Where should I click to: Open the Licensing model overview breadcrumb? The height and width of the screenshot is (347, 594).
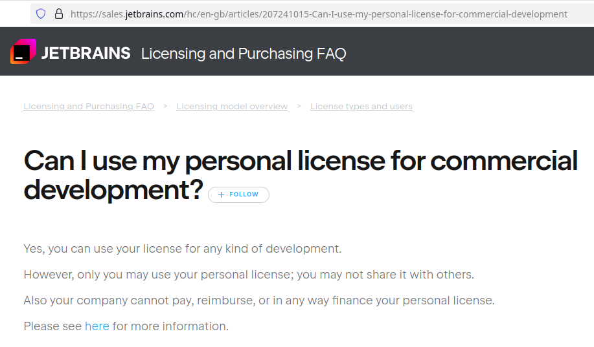[232, 106]
